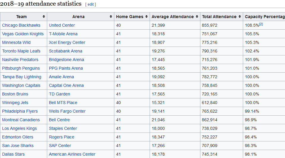Go to Montreal Canadiens page
This screenshot has width=285, height=158.
point(21,120)
